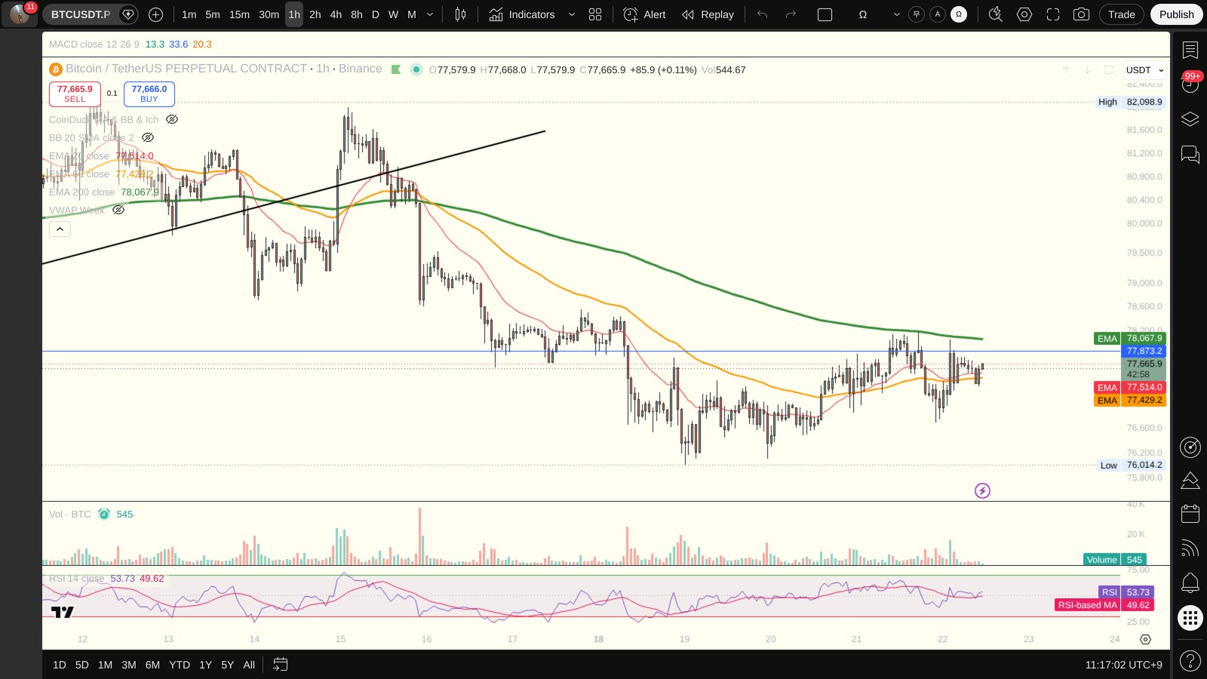Open the layout setup square icon
Screen dimensions: 1207x679
[825, 14]
